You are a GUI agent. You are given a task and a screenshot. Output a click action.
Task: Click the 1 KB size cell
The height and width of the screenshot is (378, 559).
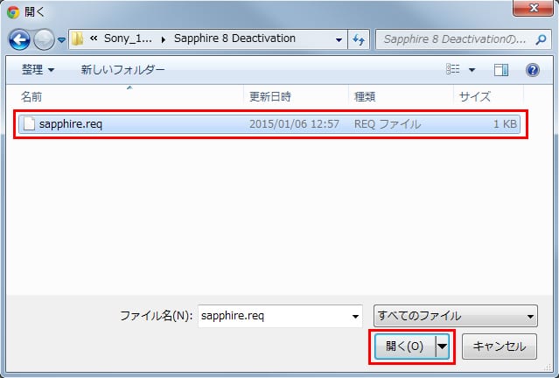point(505,124)
